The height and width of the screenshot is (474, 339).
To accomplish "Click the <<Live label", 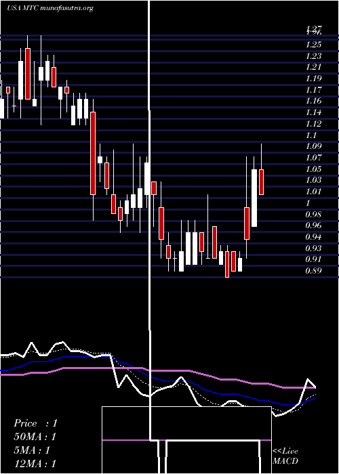I will 285,452.
